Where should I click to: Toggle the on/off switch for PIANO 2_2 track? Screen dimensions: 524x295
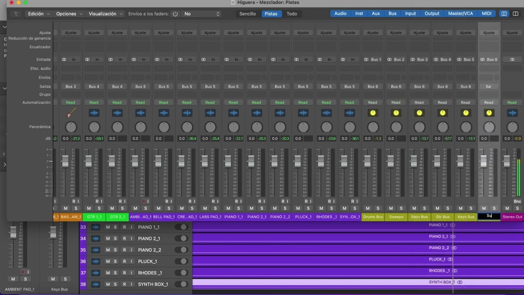[x=181, y=250]
